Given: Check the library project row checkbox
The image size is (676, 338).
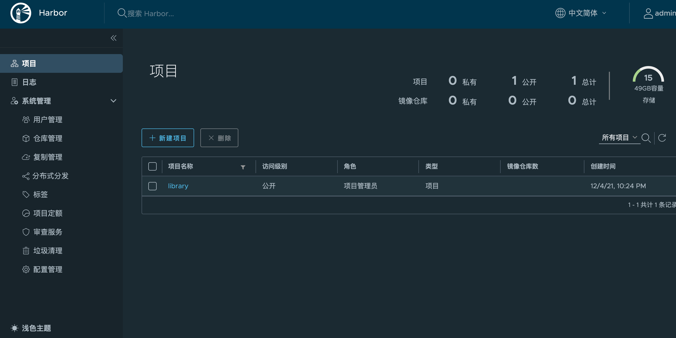Looking at the screenshot, I should pyautogui.click(x=152, y=186).
